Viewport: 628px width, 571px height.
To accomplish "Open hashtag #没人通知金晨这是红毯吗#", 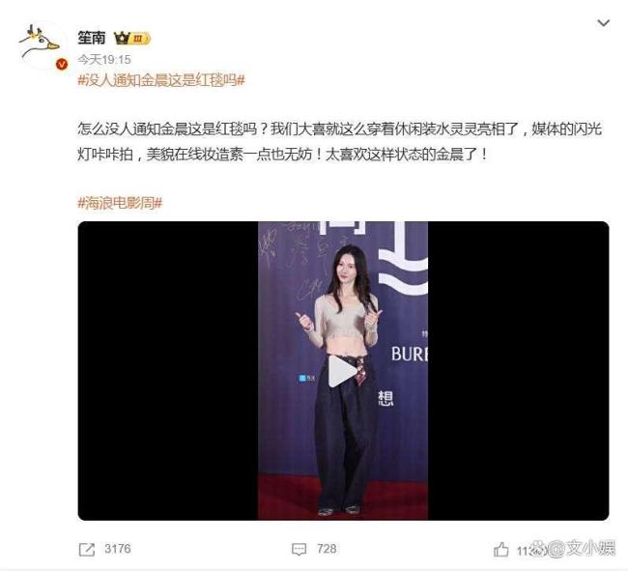I will click(x=161, y=80).
